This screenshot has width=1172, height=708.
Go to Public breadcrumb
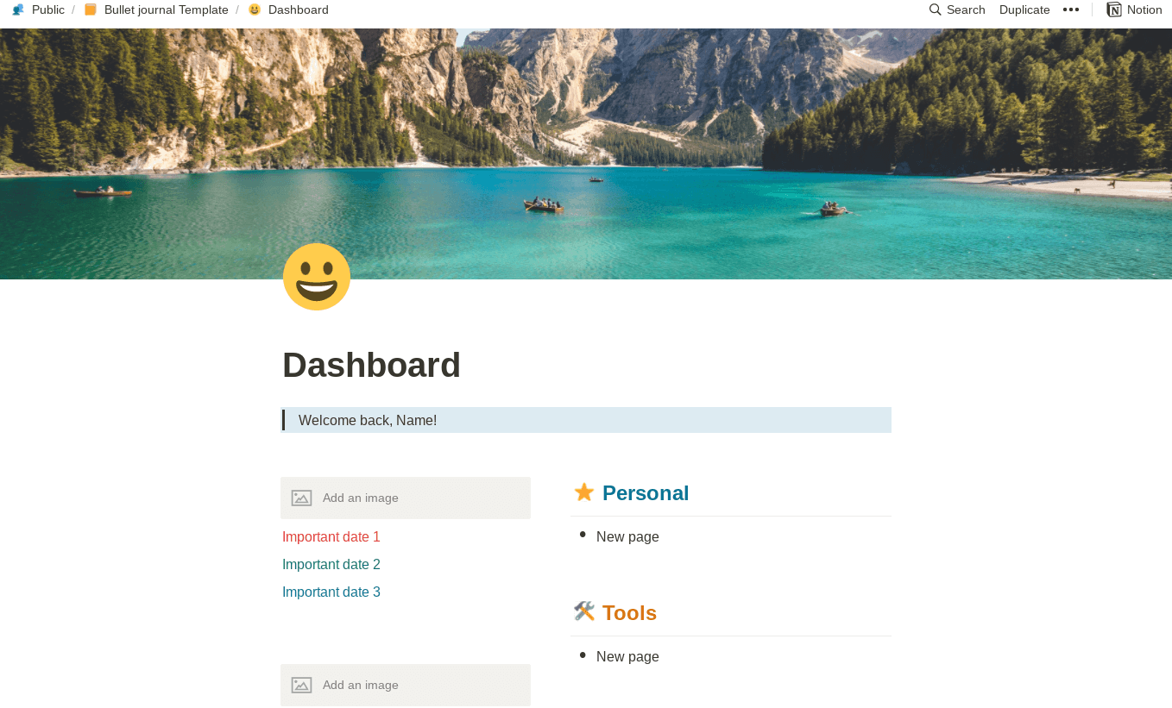click(48, 9)
